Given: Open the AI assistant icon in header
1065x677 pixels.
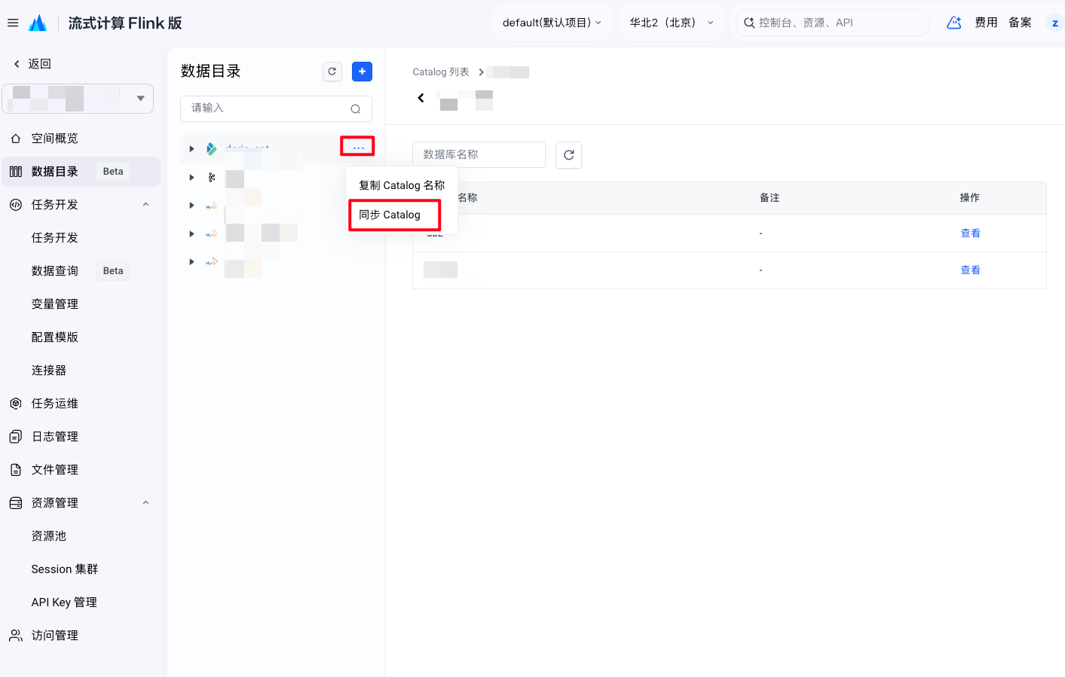Looking at the screenshot, I should [954, 23].
